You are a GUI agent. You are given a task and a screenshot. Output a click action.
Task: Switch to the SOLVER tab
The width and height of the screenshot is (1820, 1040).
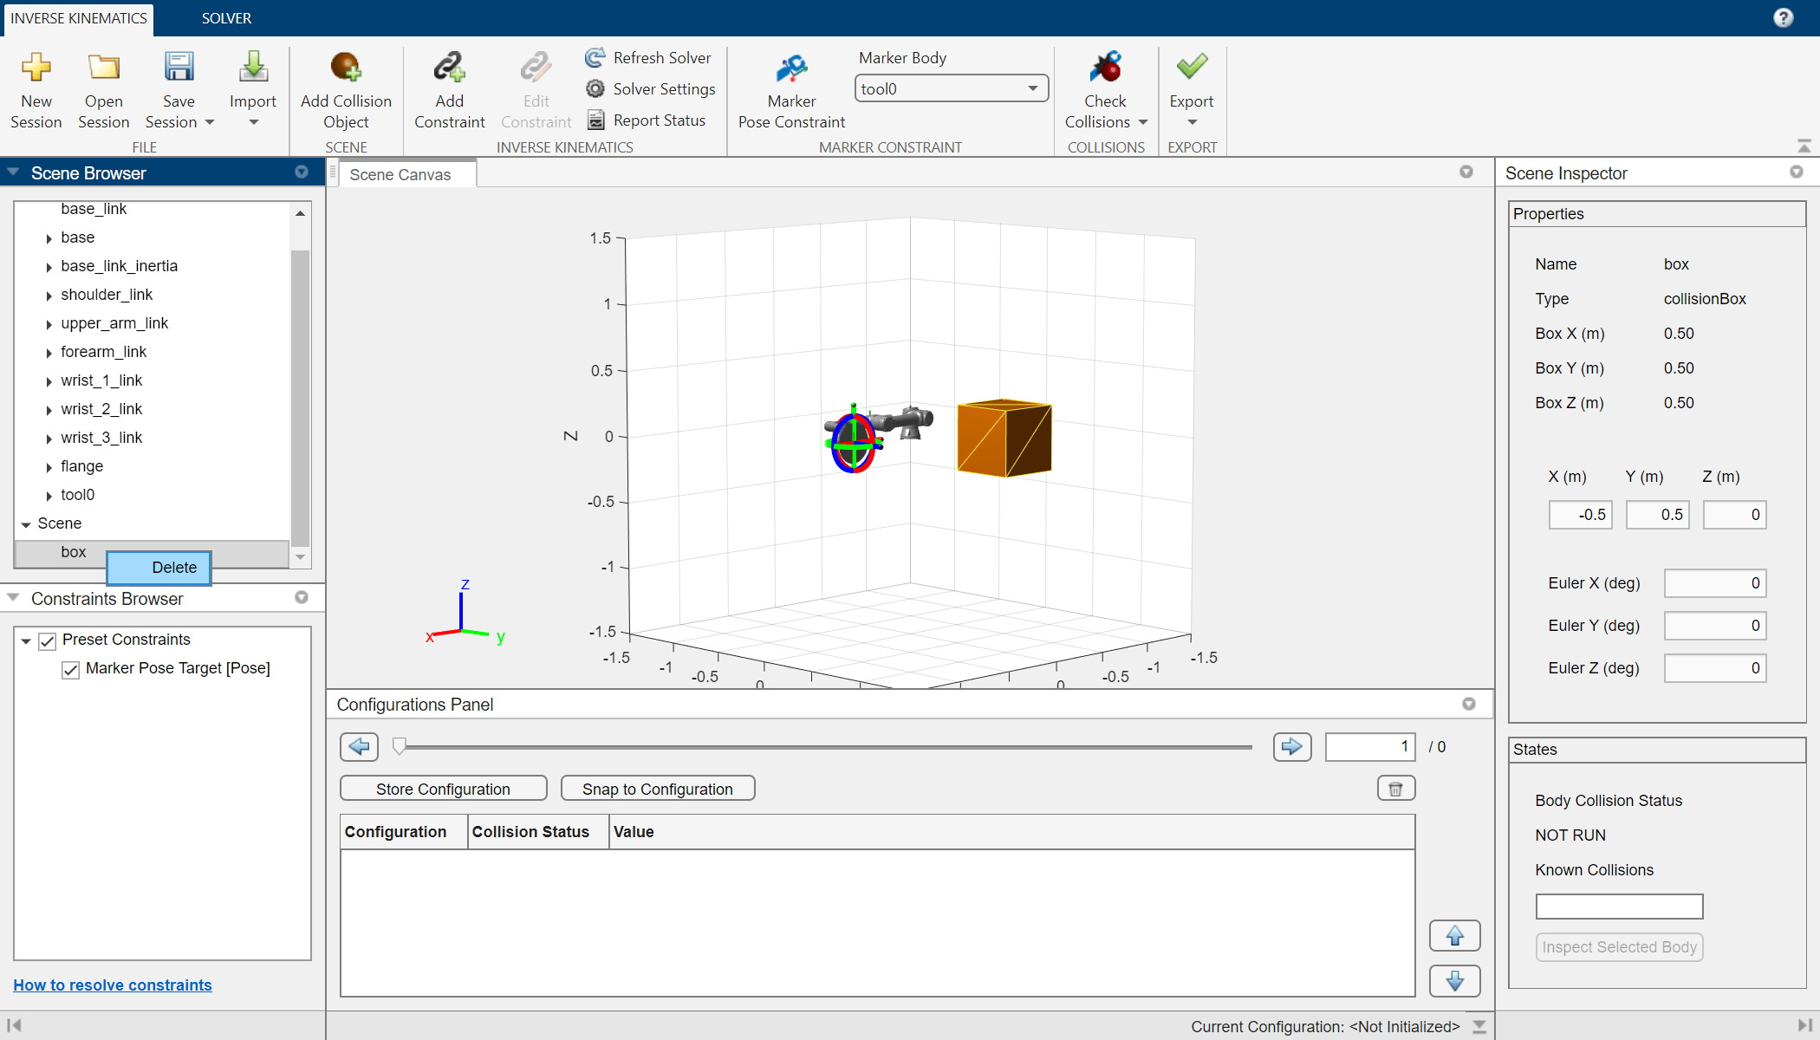click(x=226, y=18)
